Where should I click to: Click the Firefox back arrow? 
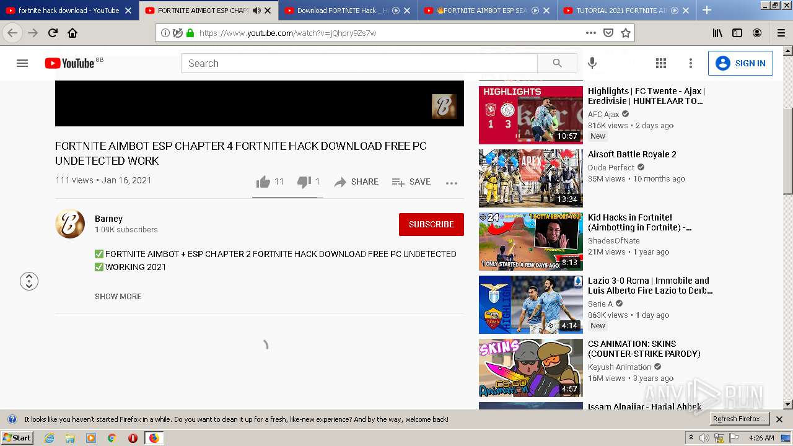[12, 33]
